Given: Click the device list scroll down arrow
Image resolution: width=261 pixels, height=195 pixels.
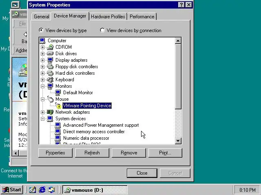Looking at the screenshot, I should [x=178, y=141].
